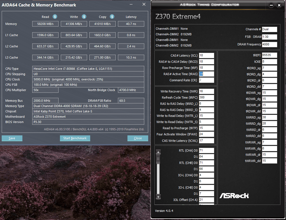
Task: Click the Channels # field
Action: 269,29
